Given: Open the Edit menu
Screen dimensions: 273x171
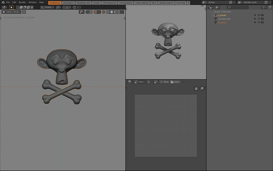Looking at the screenshot, I should [x=14, y=2].
